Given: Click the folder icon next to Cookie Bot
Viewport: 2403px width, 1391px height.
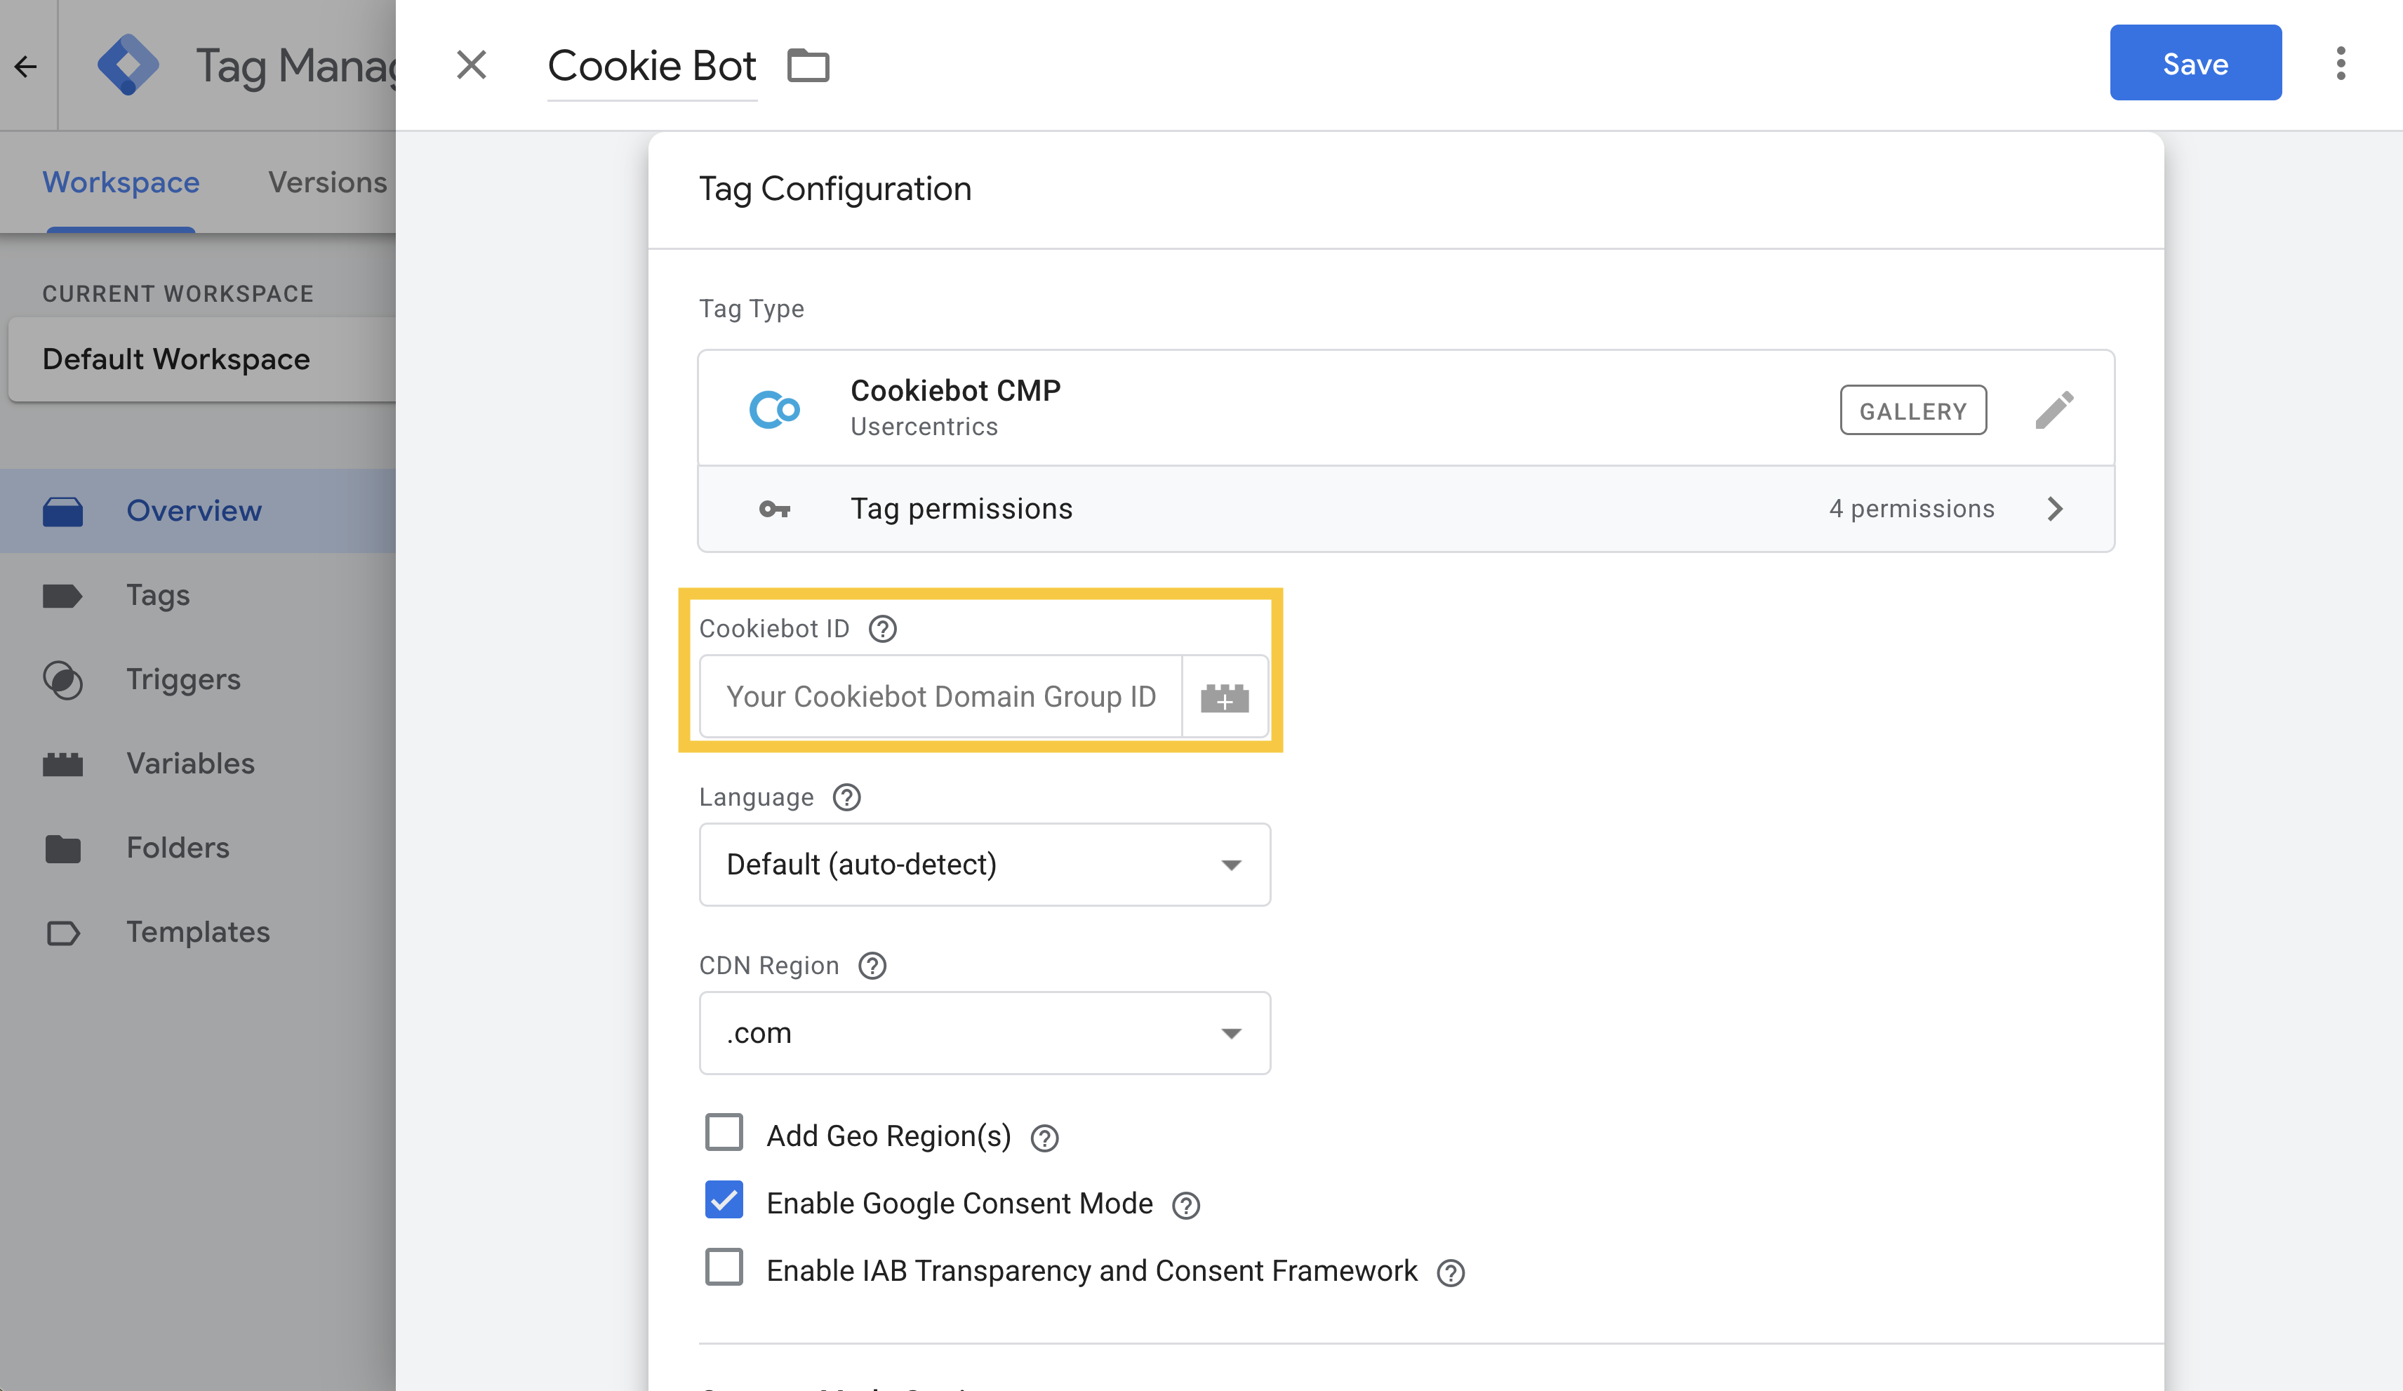Looking at the screenshot, I should pos(808,66).
